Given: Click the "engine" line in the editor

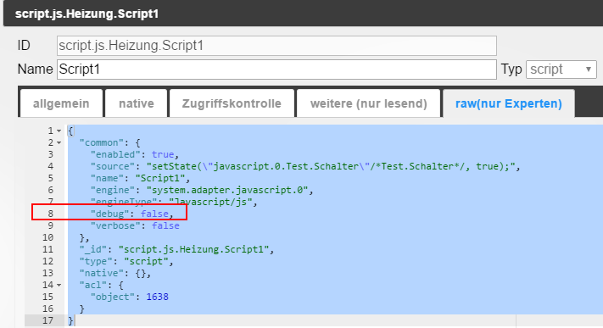Looking at the screenshot, I should (202, 191).
